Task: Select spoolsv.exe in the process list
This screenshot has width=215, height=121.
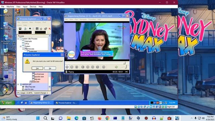Action: pos(39,77)
